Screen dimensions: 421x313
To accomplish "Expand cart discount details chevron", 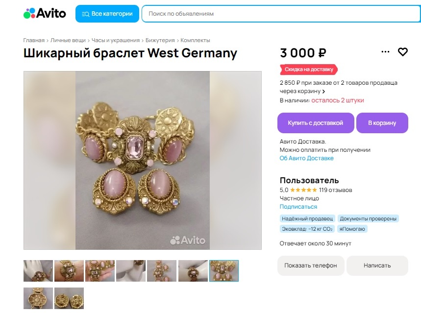I will click(323, 92).
